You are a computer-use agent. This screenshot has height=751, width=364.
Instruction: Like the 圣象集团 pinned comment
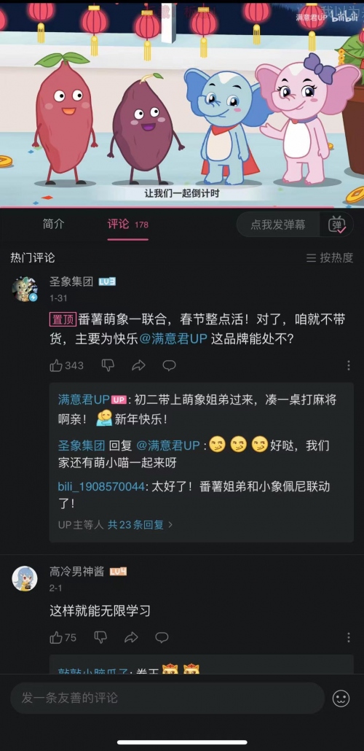coord(66,365)
